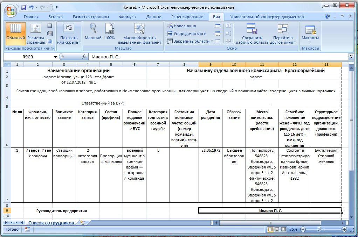
Task: Open Page Layout view (Разметка страницы)
Action: point(36,34)
